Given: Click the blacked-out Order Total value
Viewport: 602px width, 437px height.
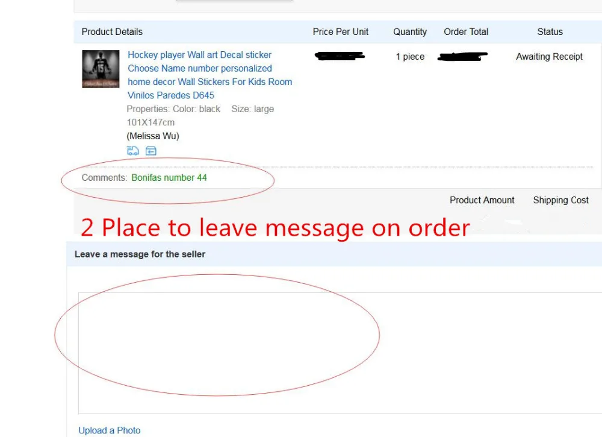Looking at the screenshot, I should (462, 57).
